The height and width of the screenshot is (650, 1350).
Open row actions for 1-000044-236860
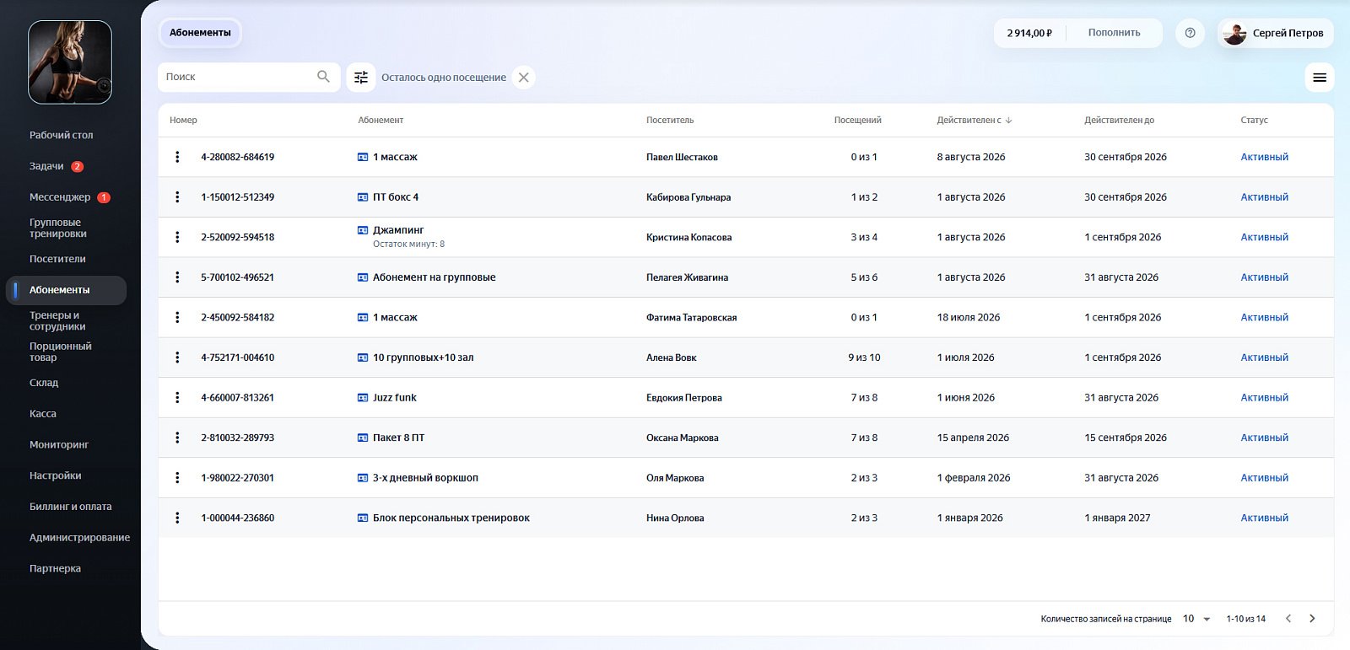[x=177, y=518]
